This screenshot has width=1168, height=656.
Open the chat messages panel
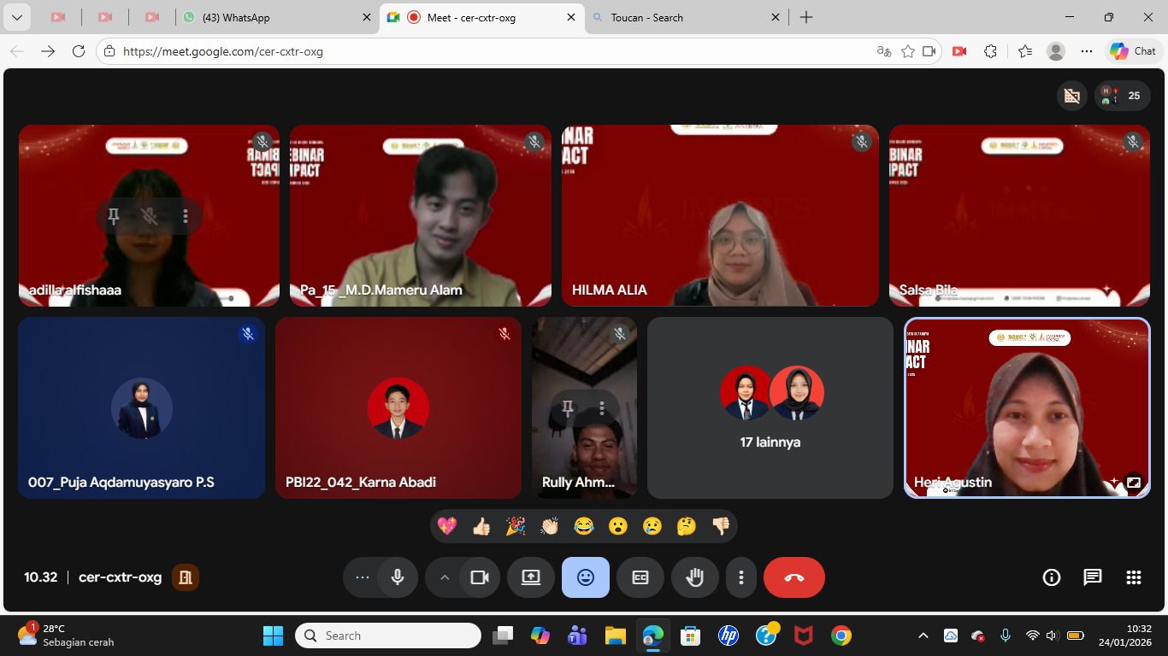pyautogui.click(x=1092, y=577)
